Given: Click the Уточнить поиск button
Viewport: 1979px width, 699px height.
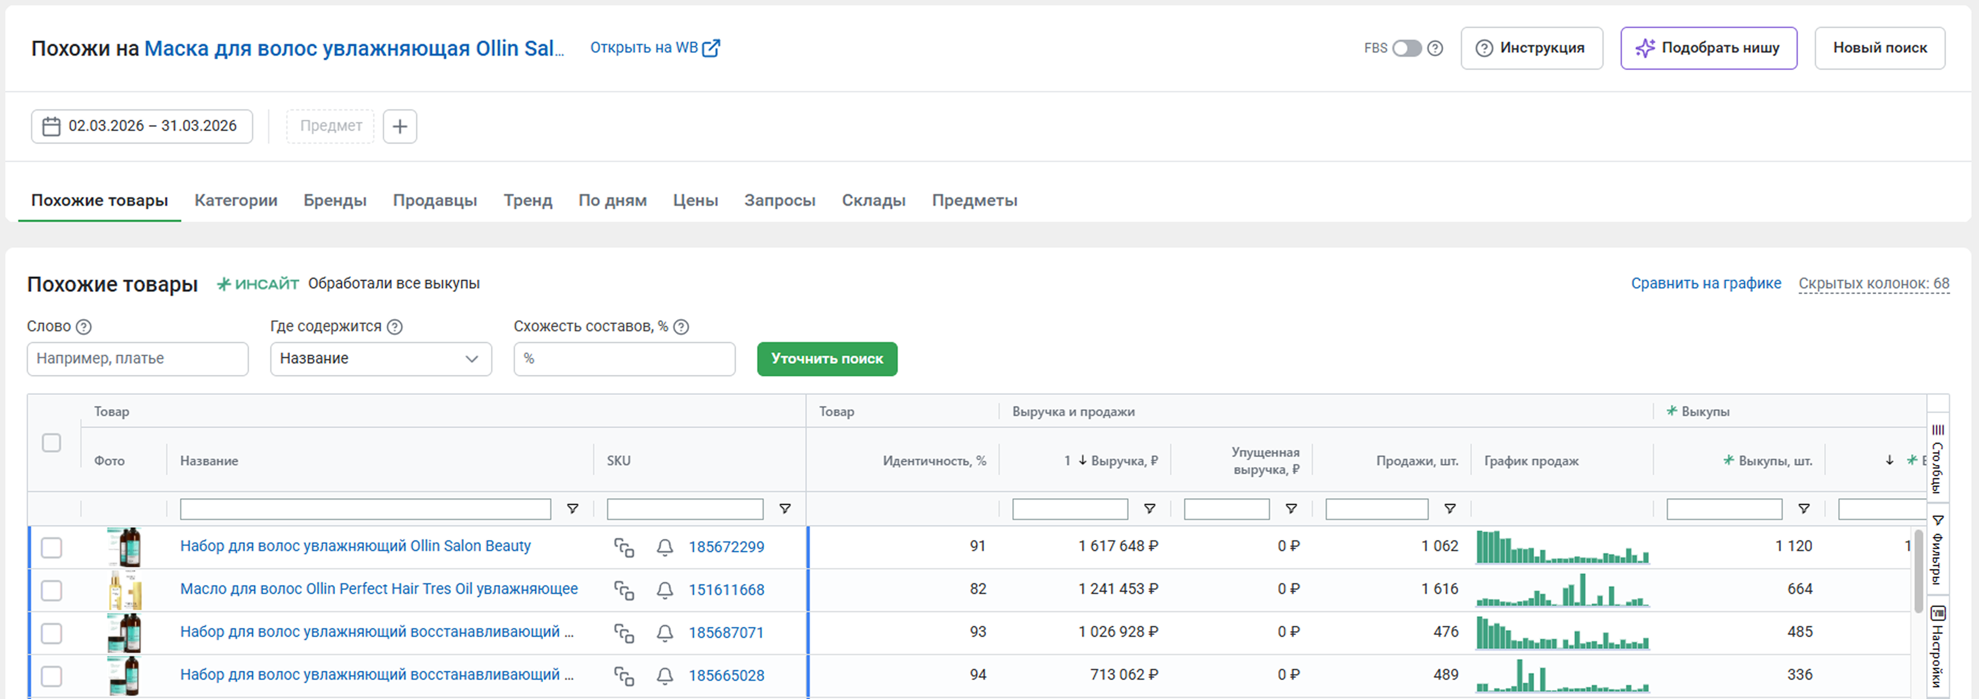Looking at the screenshot, I should (826, 359).
